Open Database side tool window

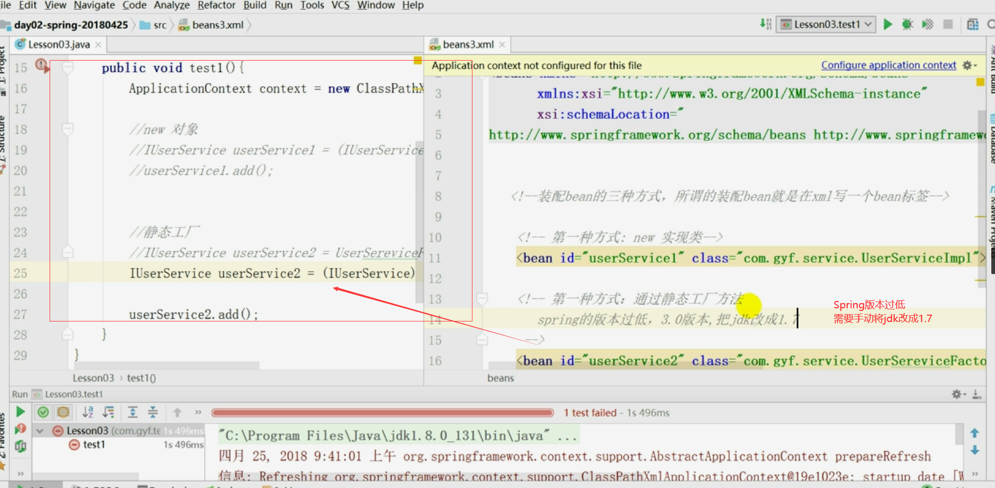click(x=991, y=140)
